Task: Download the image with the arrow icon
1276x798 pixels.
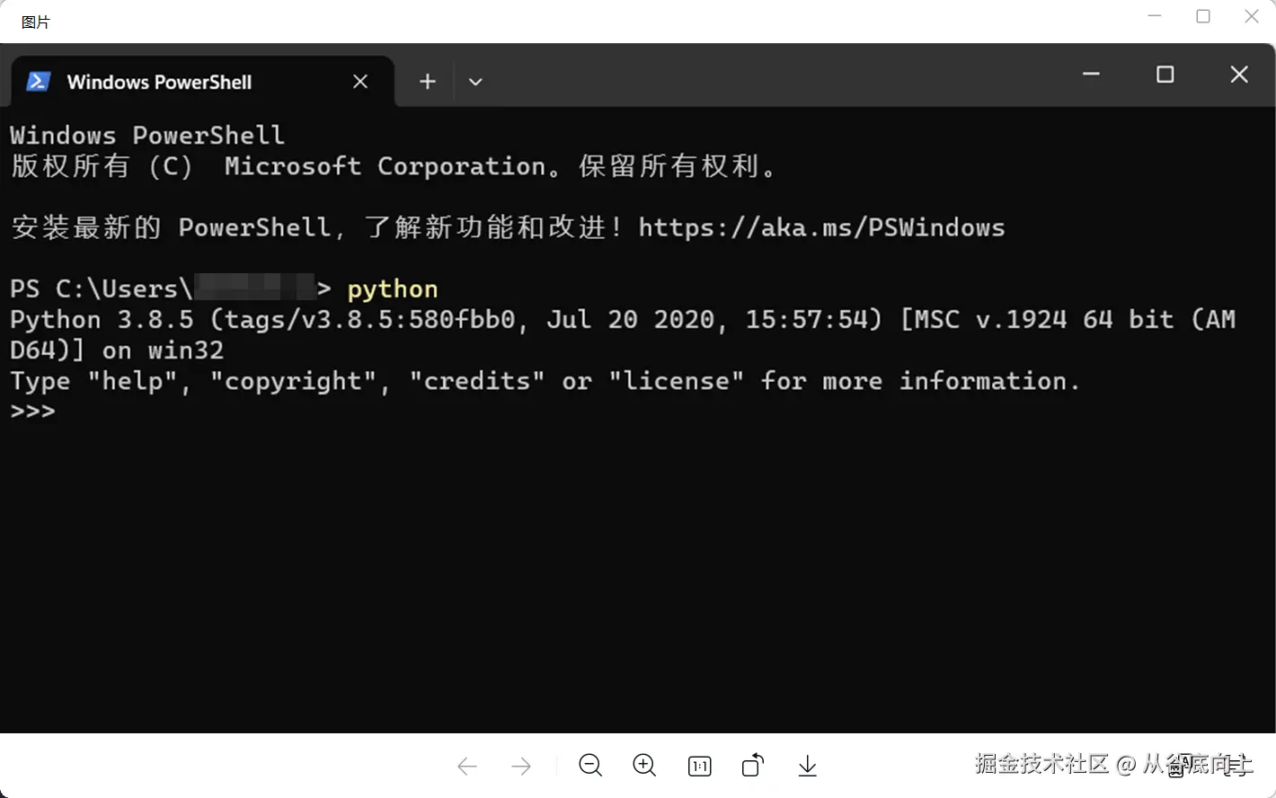Action: pyautogui.click(x=807, y=766)
